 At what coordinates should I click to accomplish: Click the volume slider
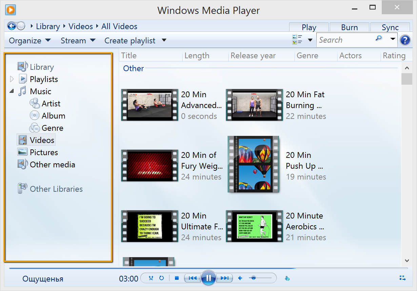click(260, 278)
